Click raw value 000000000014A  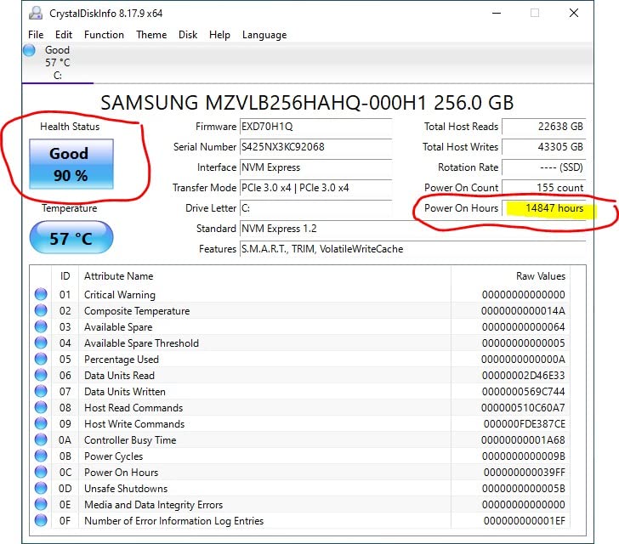[523, 311]
